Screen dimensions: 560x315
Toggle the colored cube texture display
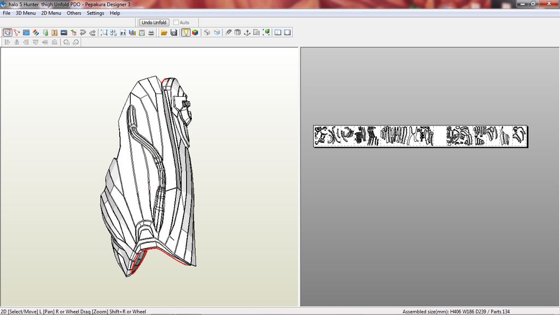click(x=195, y=33)
